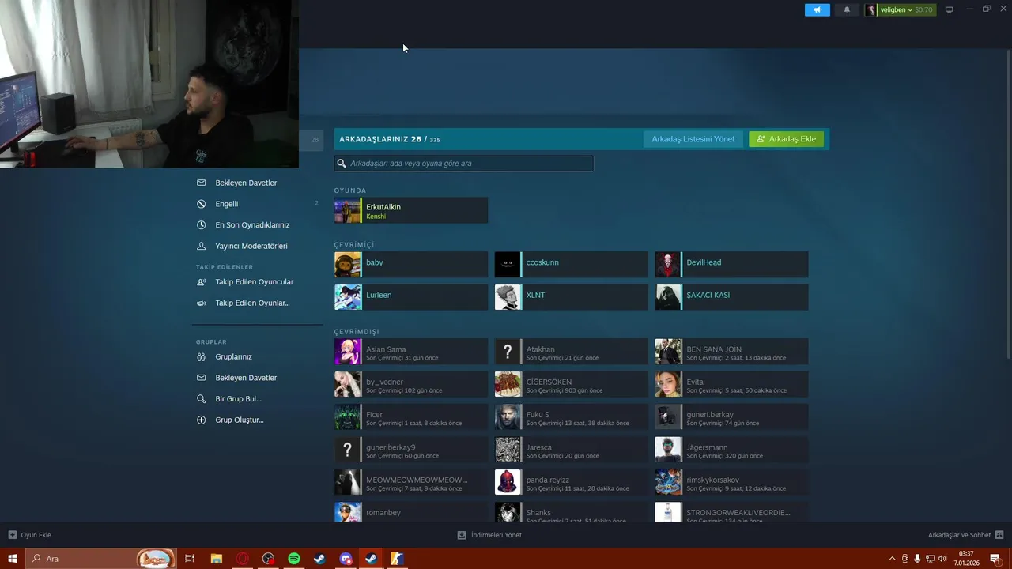Open offline friend by_vedner
1012x569 pixels.
(411, 384)
